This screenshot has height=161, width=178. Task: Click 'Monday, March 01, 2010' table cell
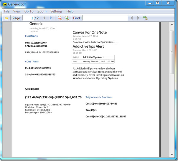[x=98, y=62]
